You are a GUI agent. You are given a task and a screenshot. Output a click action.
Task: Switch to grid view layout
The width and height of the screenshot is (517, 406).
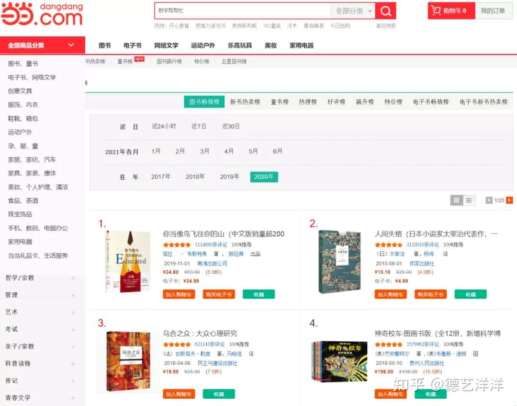[x=456, y=200]
